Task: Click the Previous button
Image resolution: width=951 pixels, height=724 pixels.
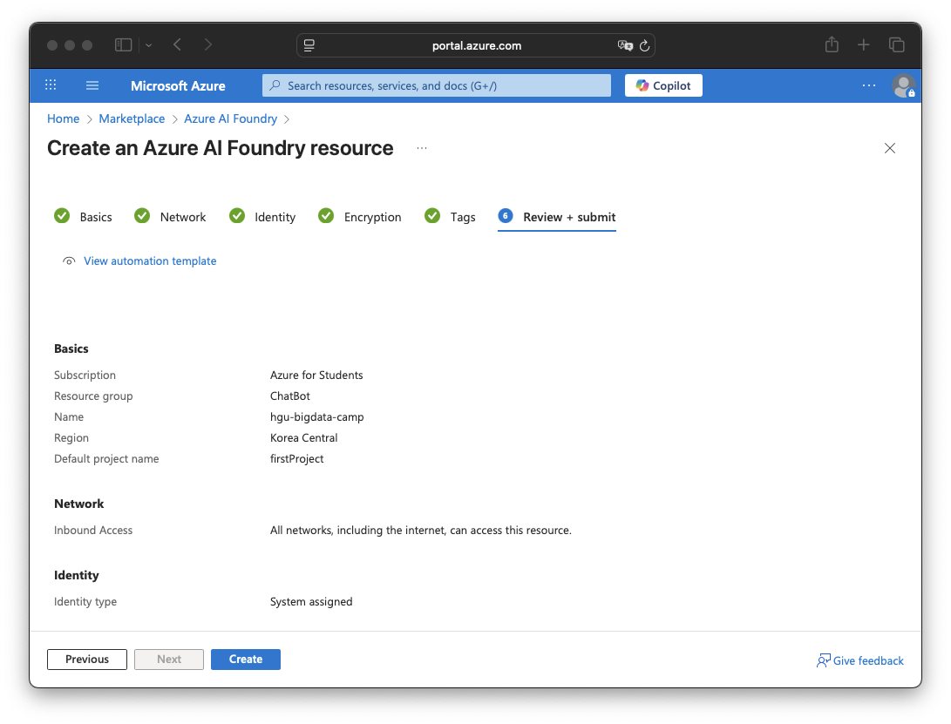Action: 87,660
